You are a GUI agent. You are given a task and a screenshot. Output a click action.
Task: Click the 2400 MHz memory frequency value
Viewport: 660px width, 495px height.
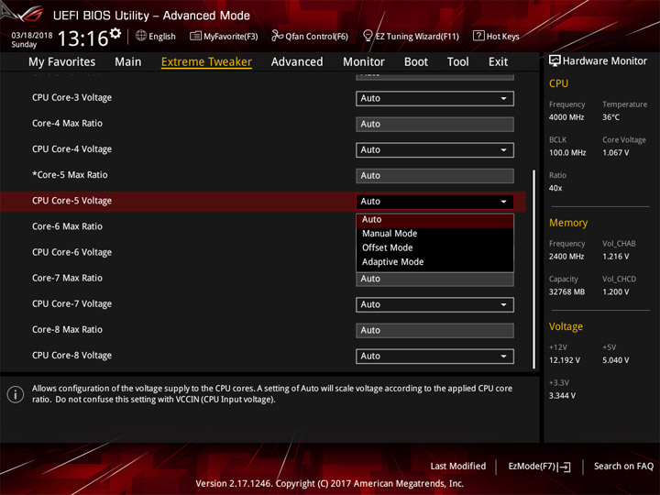coord(566,257)
